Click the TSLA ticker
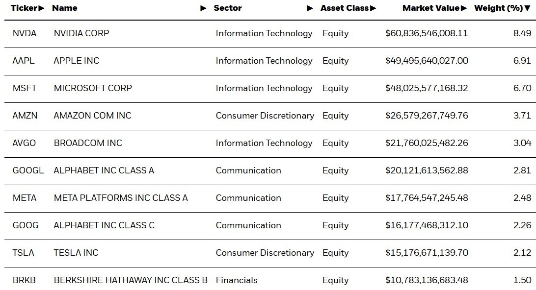The width and height of the screenshot is (536, 290). pos(24,253)
